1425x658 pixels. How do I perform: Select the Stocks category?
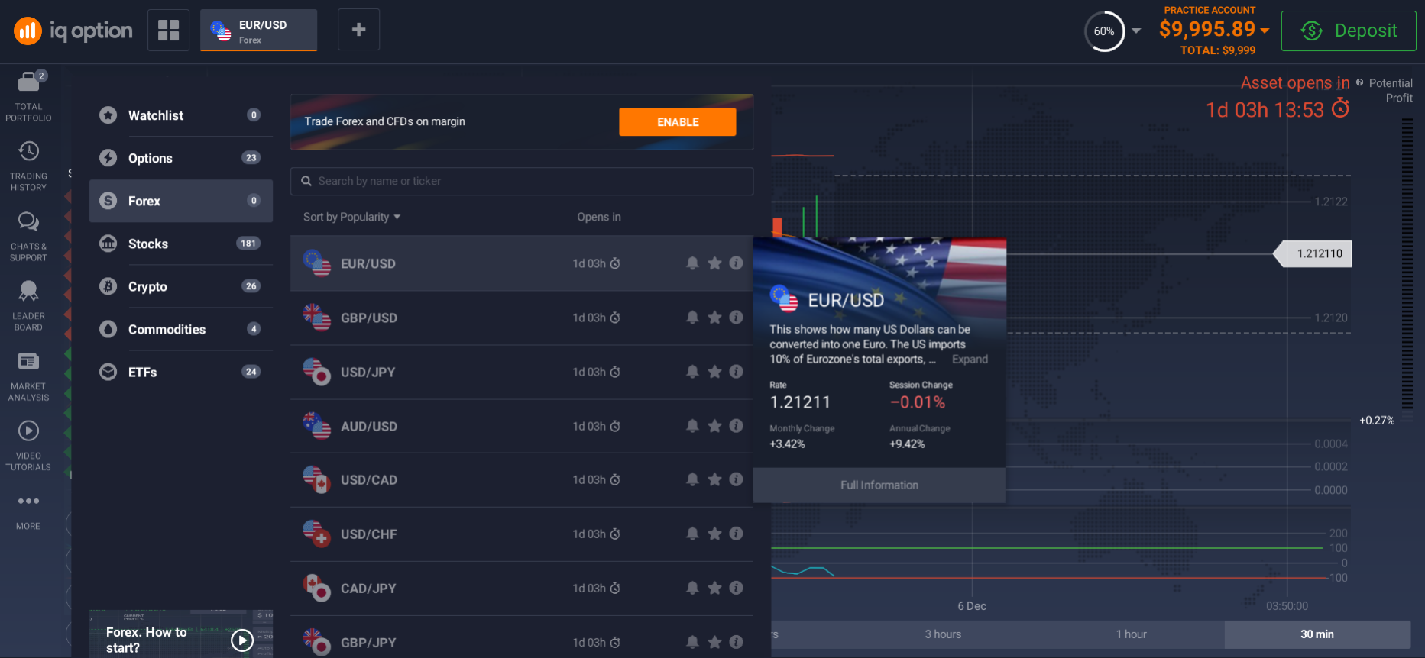(x=181, y=244)
